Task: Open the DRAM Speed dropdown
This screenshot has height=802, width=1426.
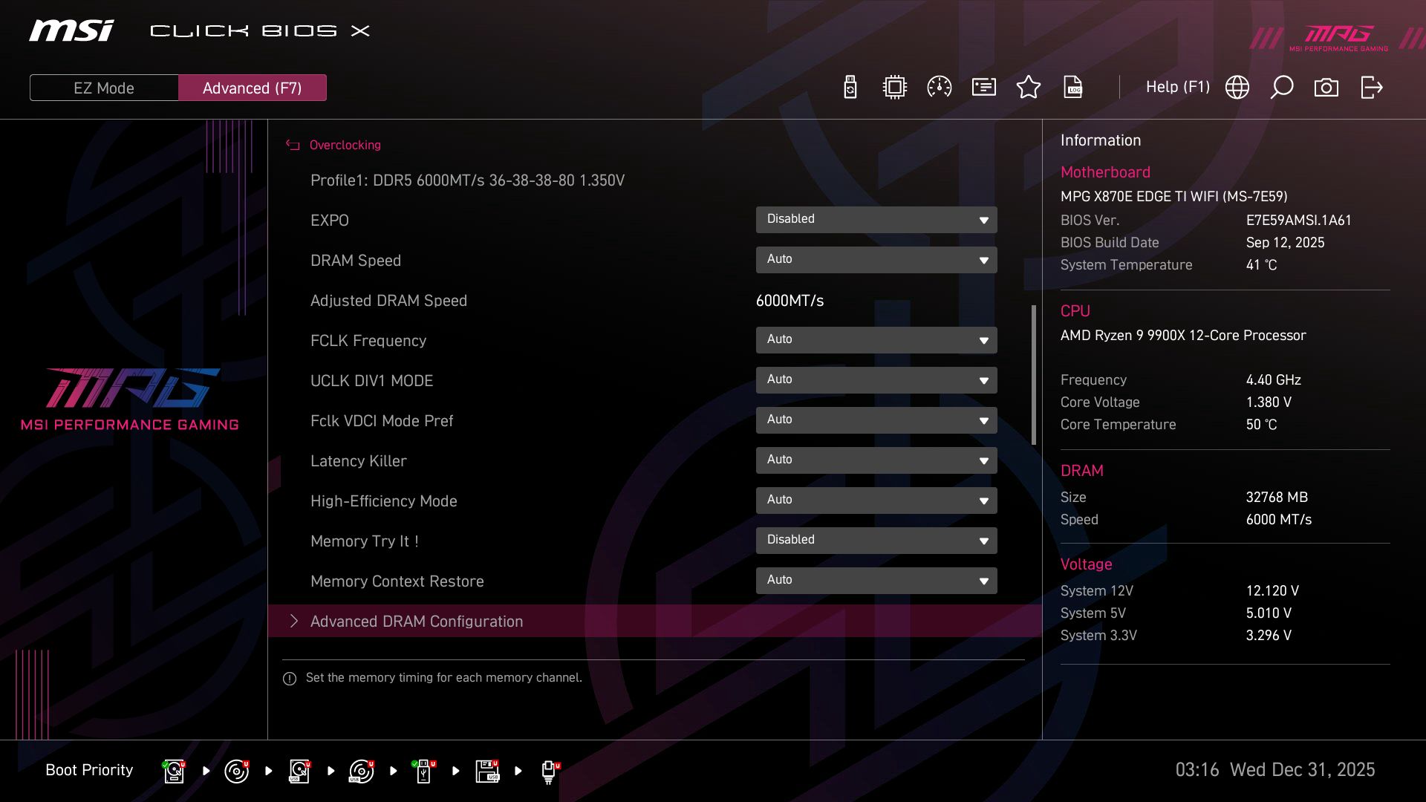Action: pyautogui.click(x=876, y=260)
